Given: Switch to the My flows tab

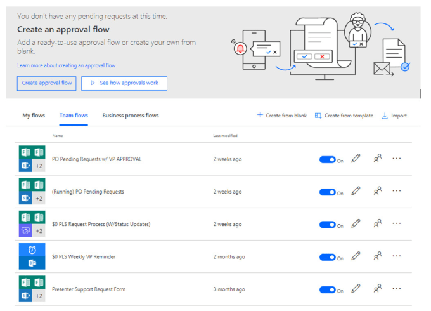Looking at the screenshot, I should click(34, 116).
